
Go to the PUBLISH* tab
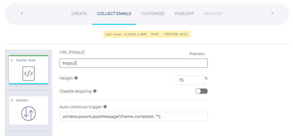[185, 14]
